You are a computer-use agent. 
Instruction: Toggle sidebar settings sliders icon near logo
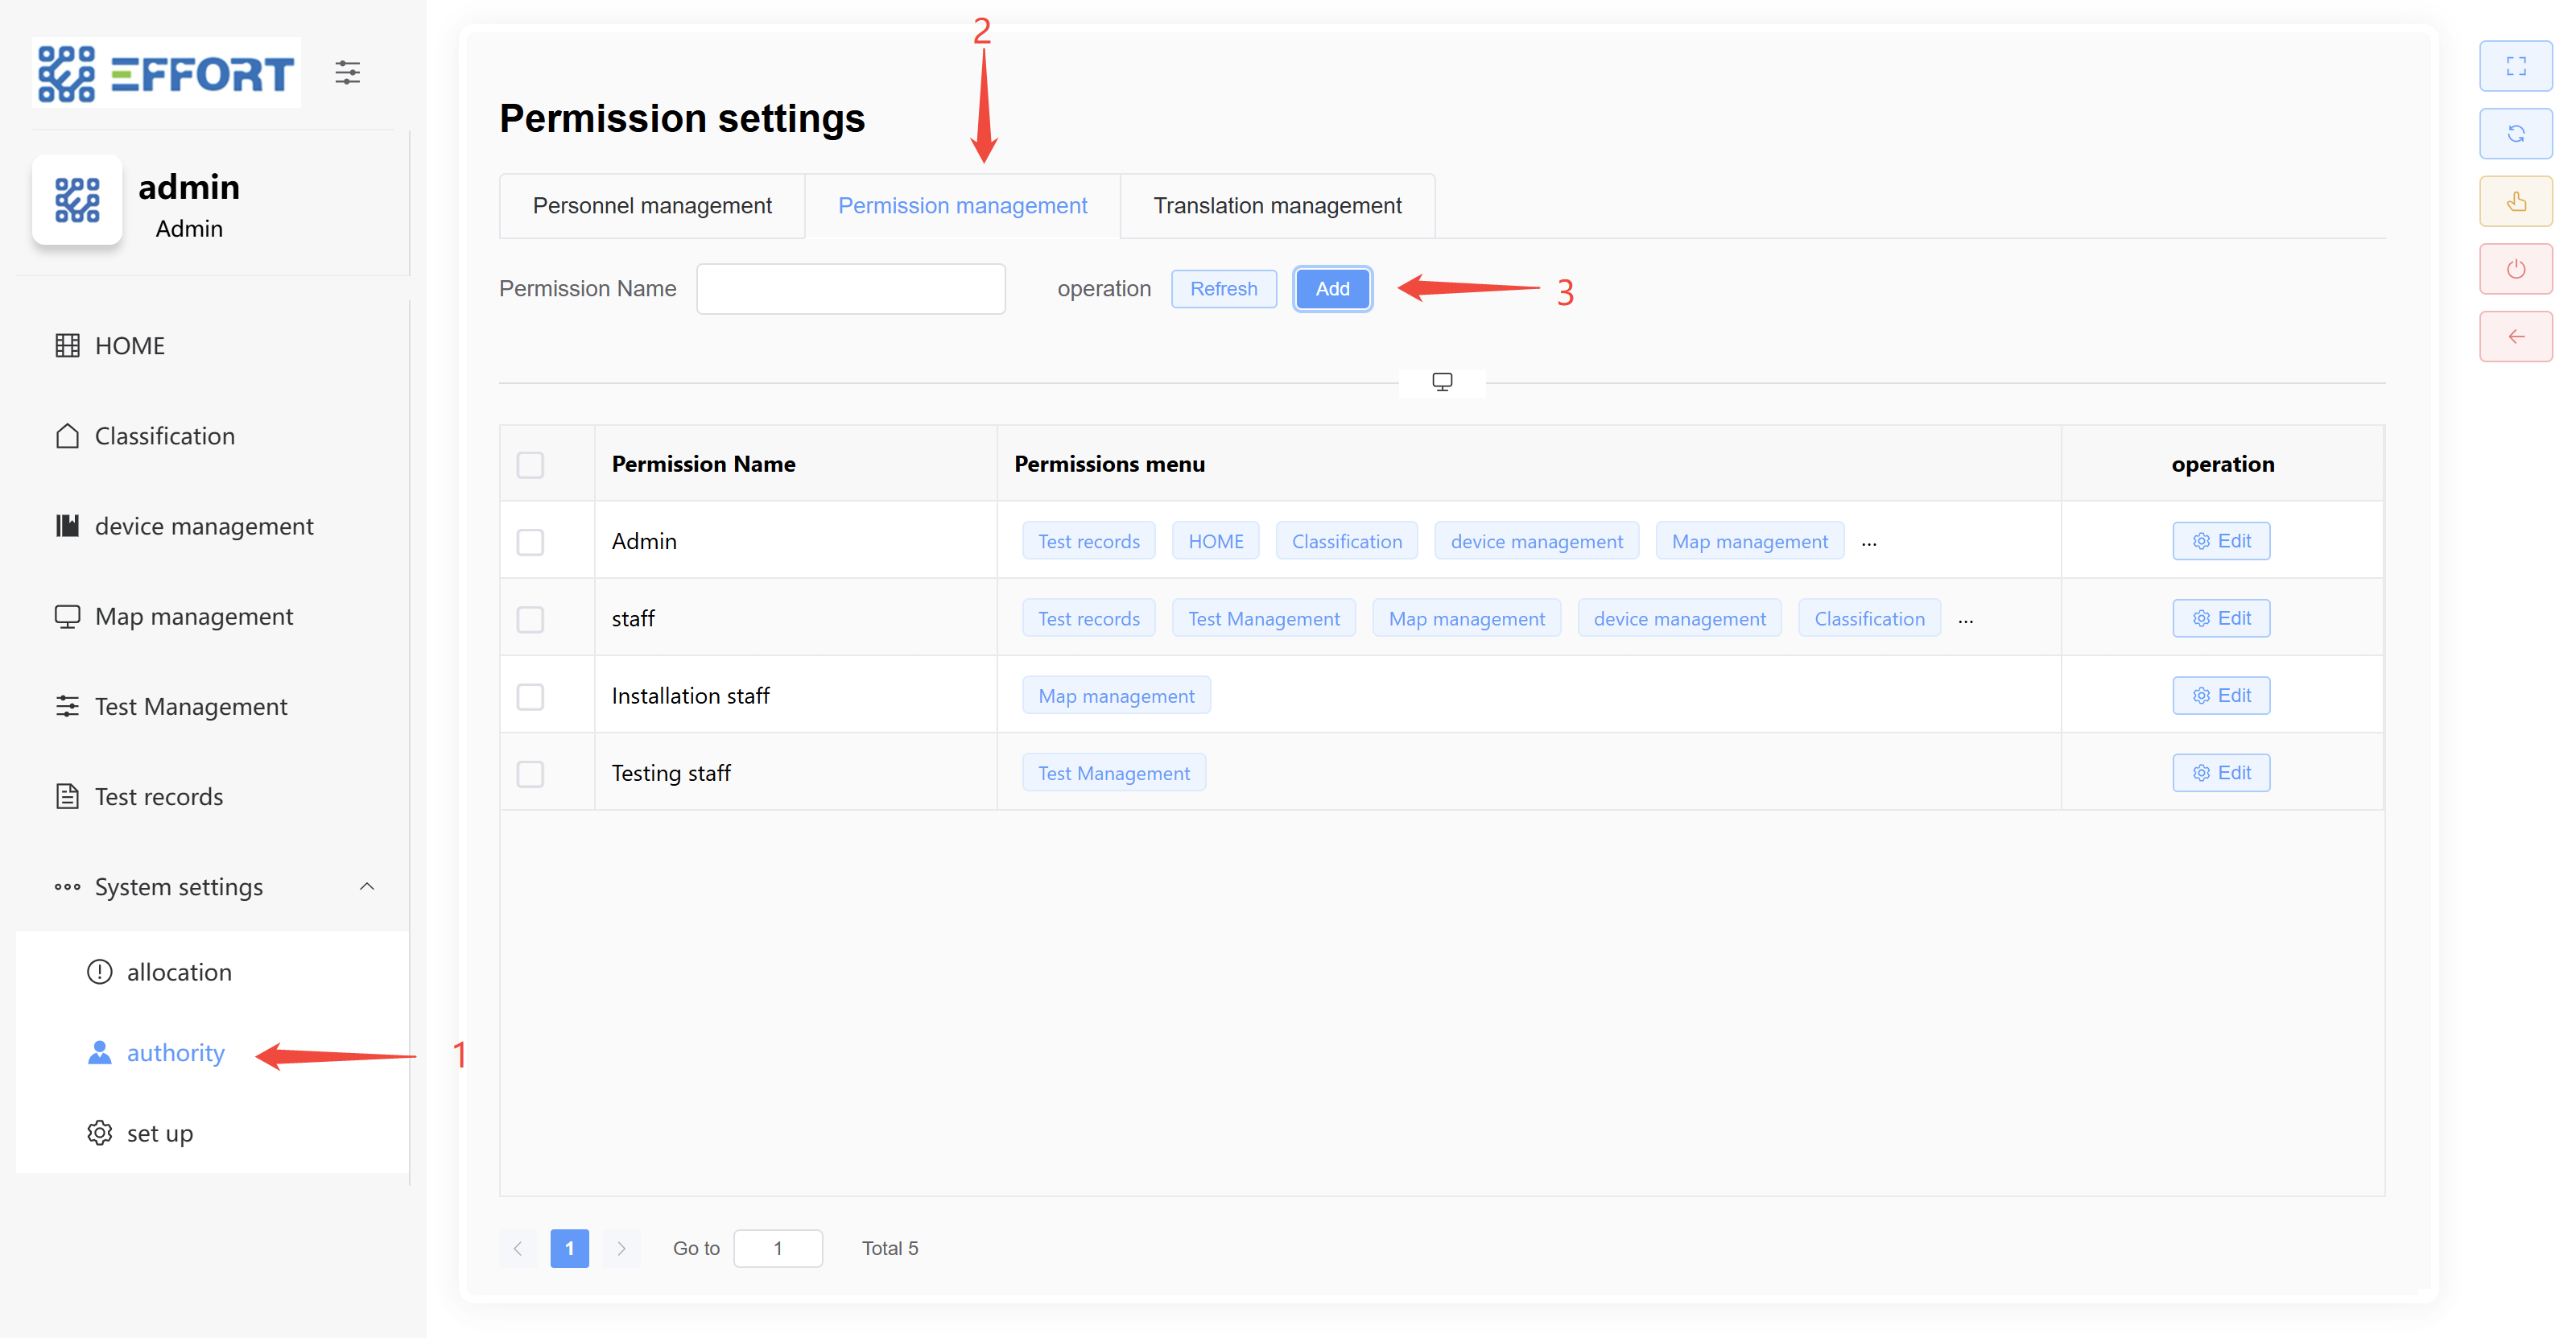(x=347, y=72)
